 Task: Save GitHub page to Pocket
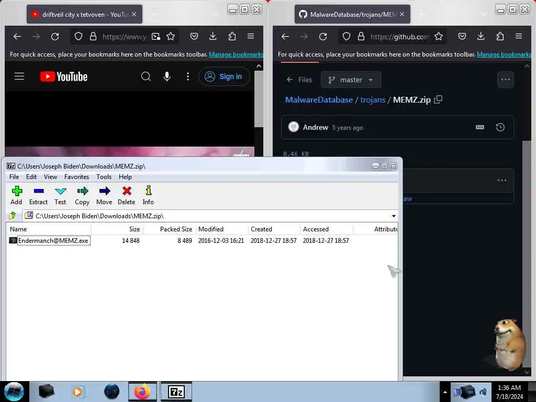coord(462,36)
